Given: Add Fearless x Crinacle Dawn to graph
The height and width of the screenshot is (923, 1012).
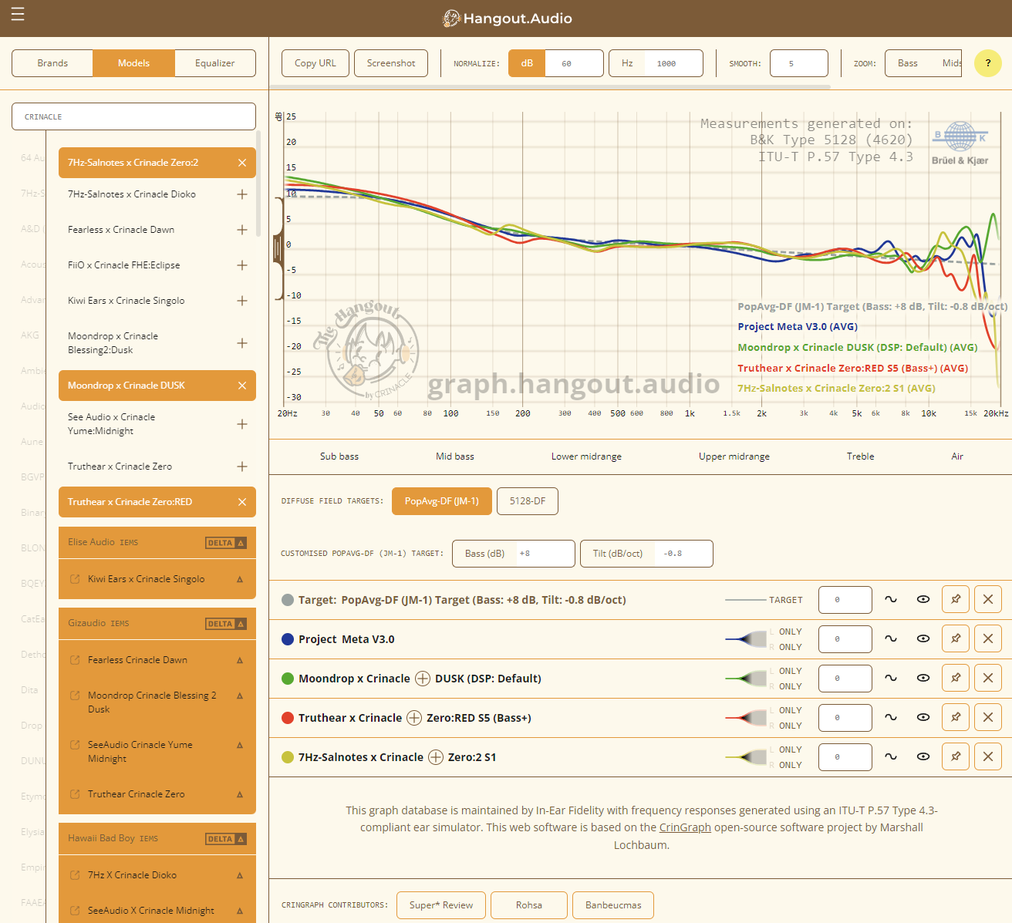Looking at the screenshot, I should click(242, 230).
